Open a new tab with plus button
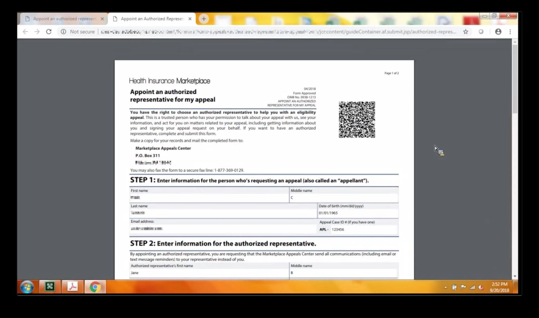The width and height of the screenshot is (539, 318). [x=203, y=19]
